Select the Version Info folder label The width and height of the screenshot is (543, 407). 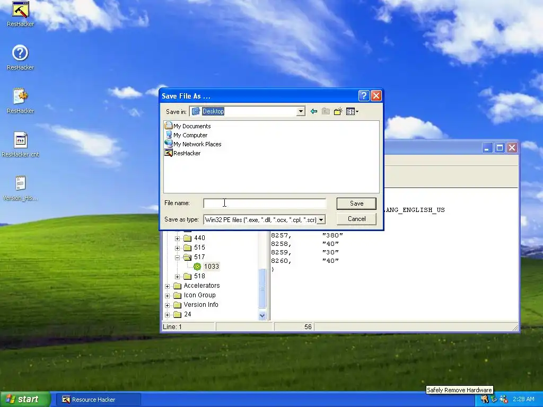tap(201, 305)
